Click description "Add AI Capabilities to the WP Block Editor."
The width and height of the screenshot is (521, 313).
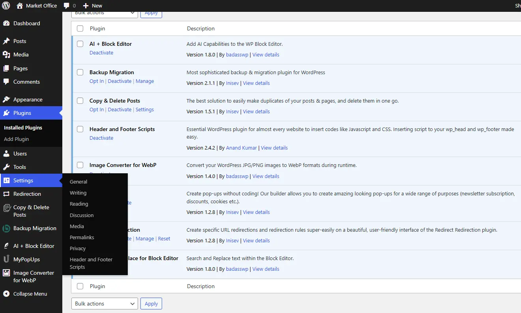(235, 44)
